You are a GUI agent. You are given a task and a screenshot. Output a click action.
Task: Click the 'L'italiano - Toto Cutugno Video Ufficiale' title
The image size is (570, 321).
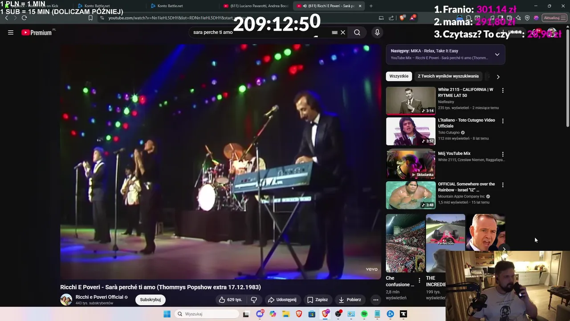click(466, 123)
